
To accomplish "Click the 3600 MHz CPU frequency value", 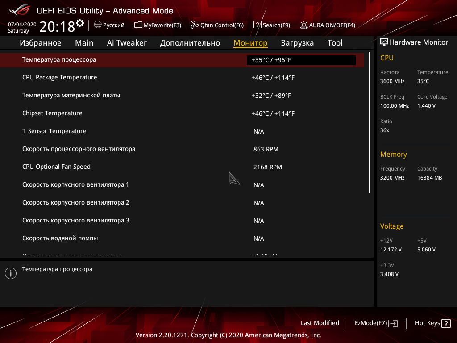I will [392, 81].
